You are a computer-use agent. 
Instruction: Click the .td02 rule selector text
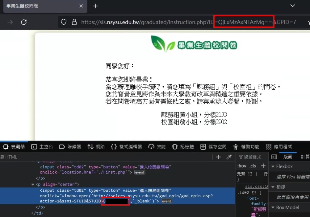pyautogui.click(x=243, y=193)
